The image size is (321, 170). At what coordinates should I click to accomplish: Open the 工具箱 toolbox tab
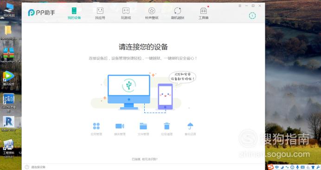203,13
